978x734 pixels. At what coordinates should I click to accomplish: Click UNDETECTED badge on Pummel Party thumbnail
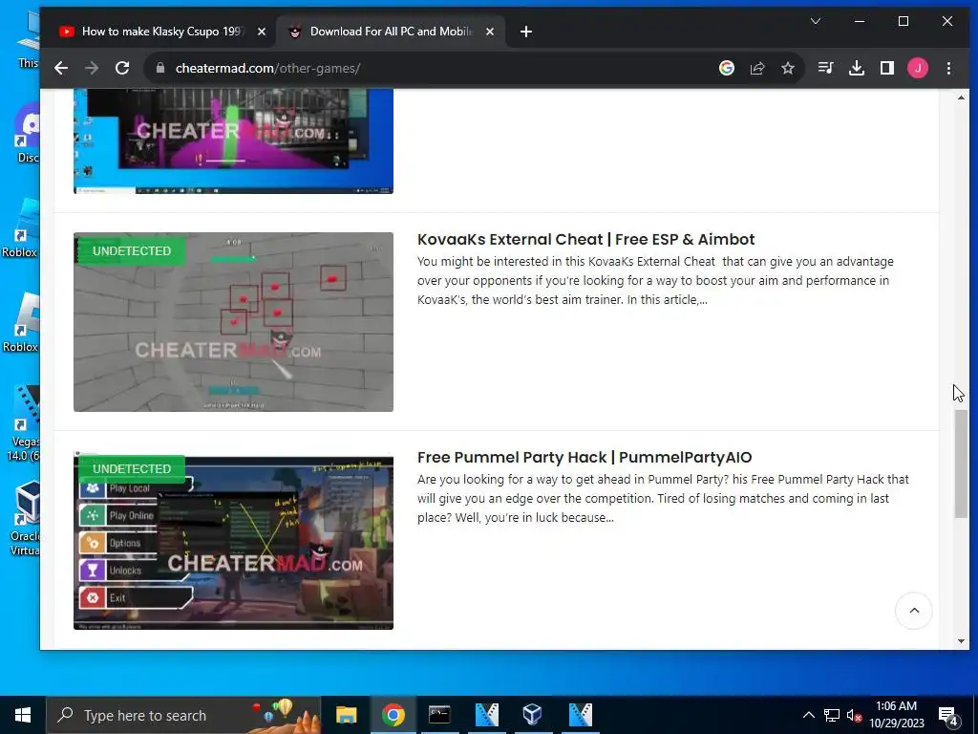[x=132, y=468]
